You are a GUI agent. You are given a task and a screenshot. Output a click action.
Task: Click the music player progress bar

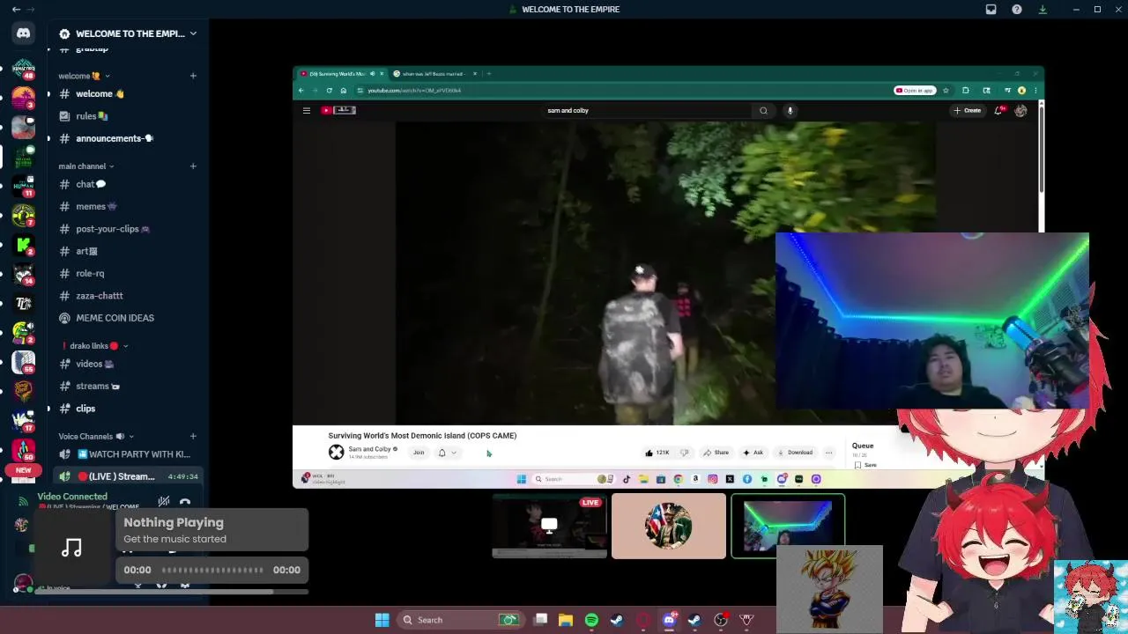click(212, 570)
